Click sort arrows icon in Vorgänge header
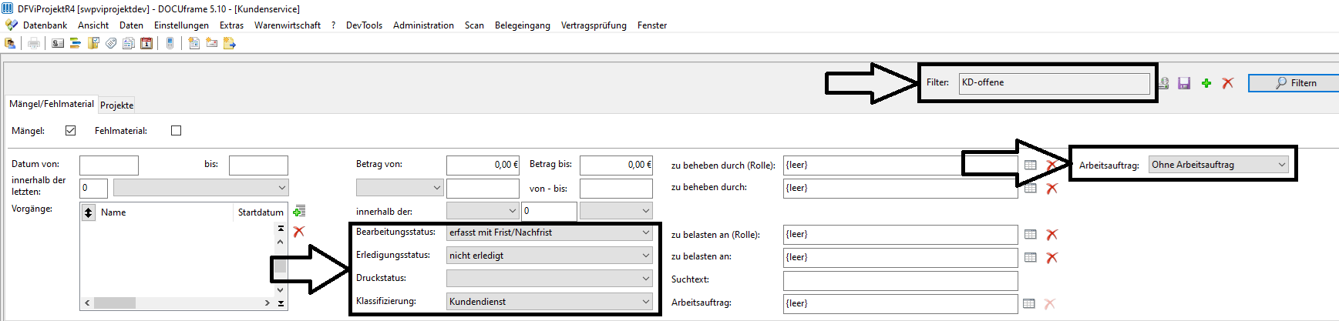This screenshot has width=1339, height=321. (x=89, y=212)
